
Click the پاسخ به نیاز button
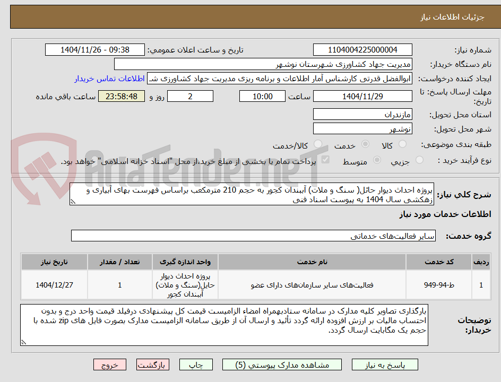coord(385,364)
